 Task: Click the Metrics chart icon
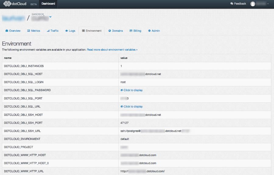click(29, 30)
